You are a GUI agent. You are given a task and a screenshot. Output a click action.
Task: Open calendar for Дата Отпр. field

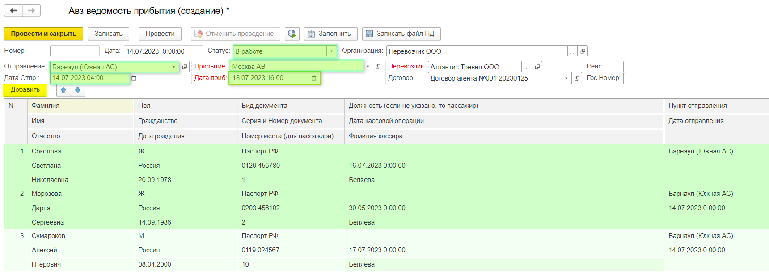[x=134, y=78]
